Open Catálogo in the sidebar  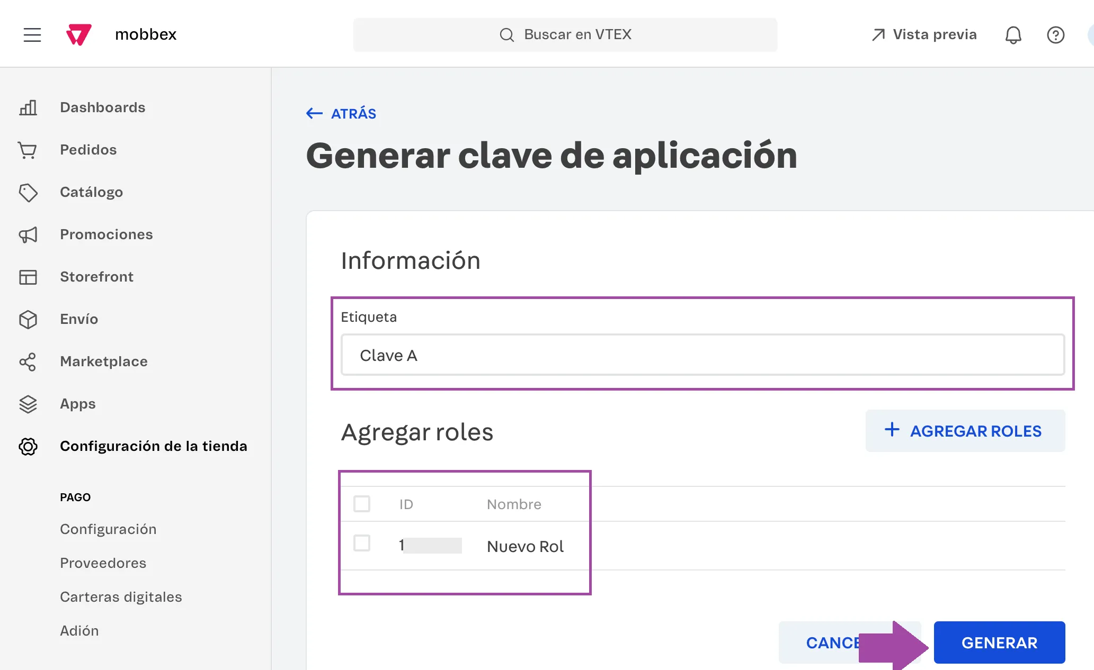[x=92, y=192]
